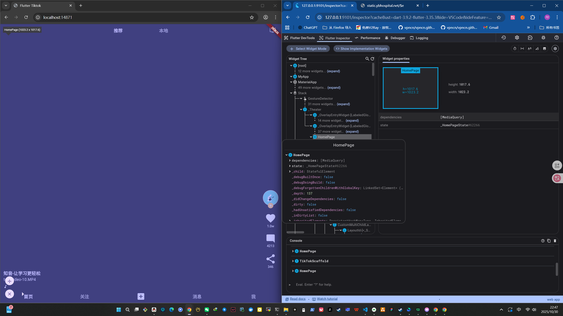The width and height of the screenshot is (563, 316).
Task: Collapse the _Theater tree node
Action: pos(301,109)
